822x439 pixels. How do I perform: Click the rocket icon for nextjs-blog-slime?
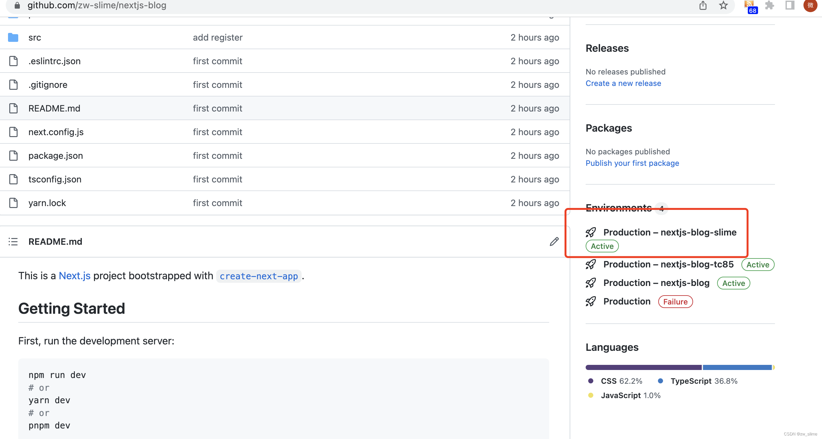click(x=591, y=232)
